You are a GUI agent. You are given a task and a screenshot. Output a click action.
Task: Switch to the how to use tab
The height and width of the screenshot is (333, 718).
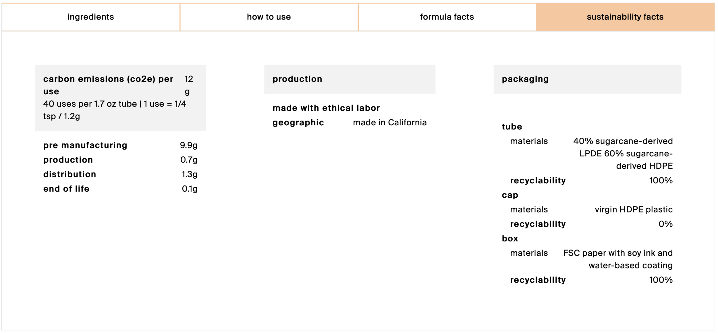(x=269, y=17)
